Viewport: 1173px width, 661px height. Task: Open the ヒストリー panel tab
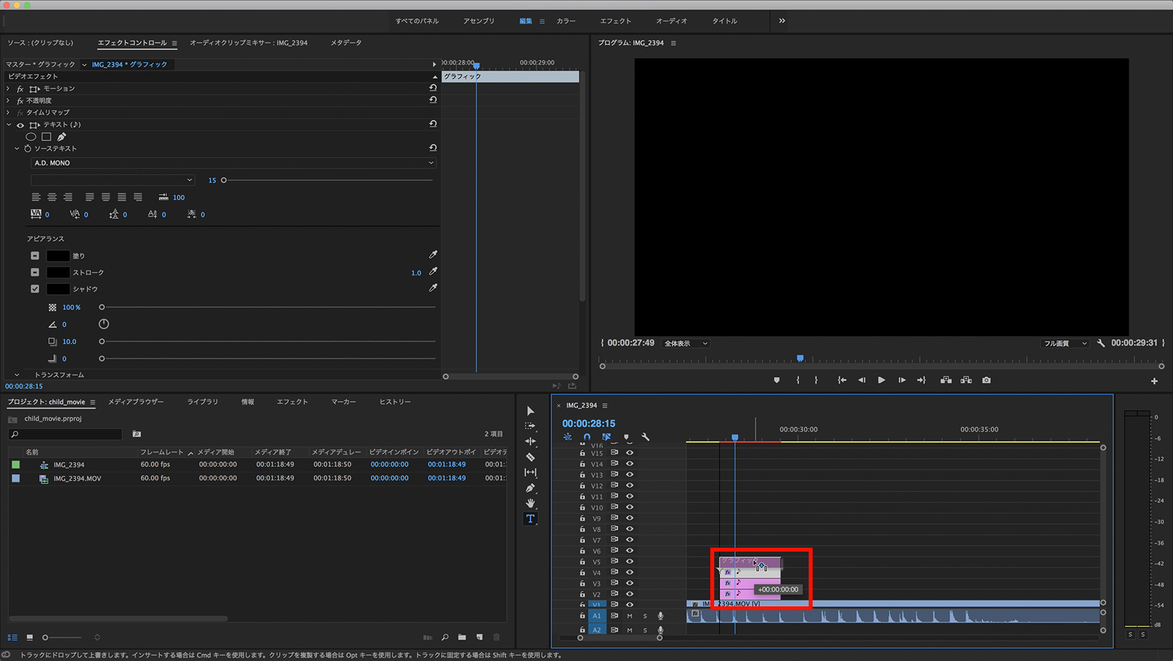pyautogui.click(x=395, y=402)
